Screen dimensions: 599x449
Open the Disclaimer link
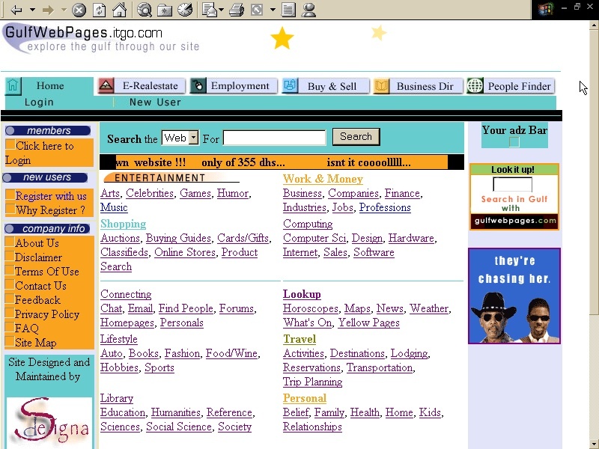click(38, 257)
